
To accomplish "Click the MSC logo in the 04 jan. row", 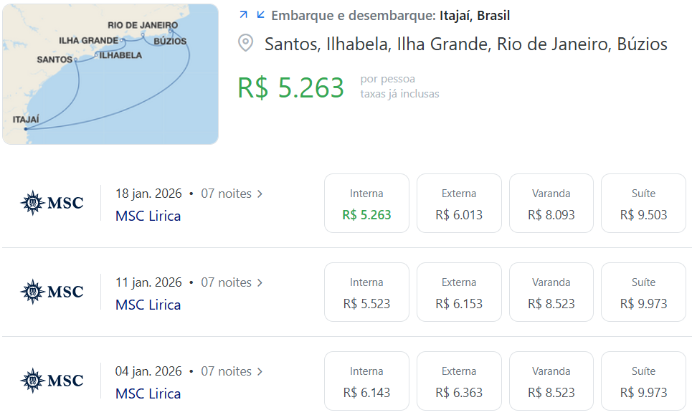I will [x=52, y=380].
